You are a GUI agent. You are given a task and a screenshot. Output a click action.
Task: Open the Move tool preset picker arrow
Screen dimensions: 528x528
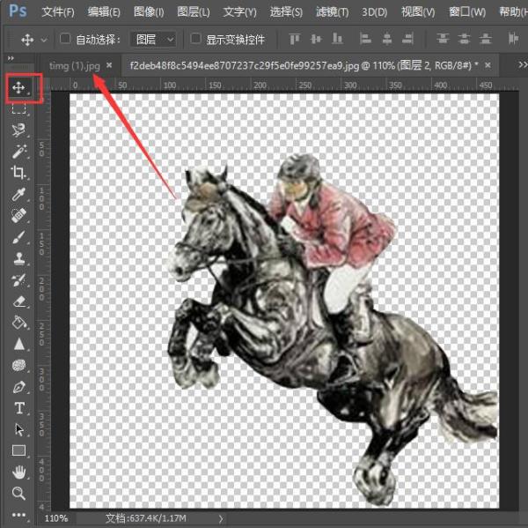(44, 40)
